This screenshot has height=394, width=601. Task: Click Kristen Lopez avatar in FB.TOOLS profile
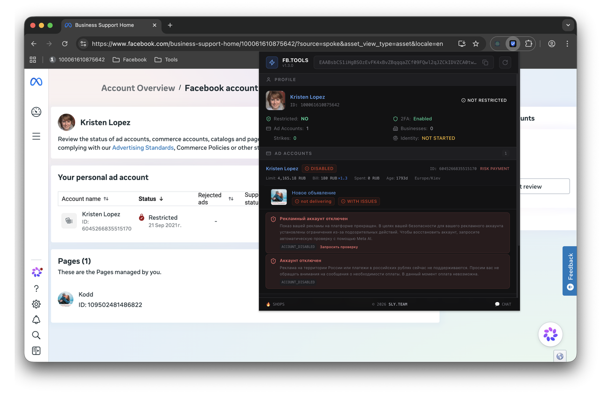[x=276, y=100]
